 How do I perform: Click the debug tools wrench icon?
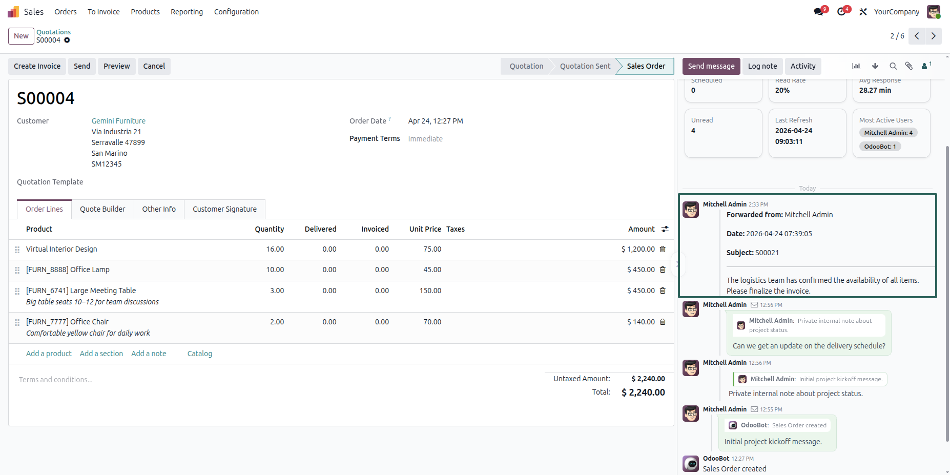(x=863, y=12)
